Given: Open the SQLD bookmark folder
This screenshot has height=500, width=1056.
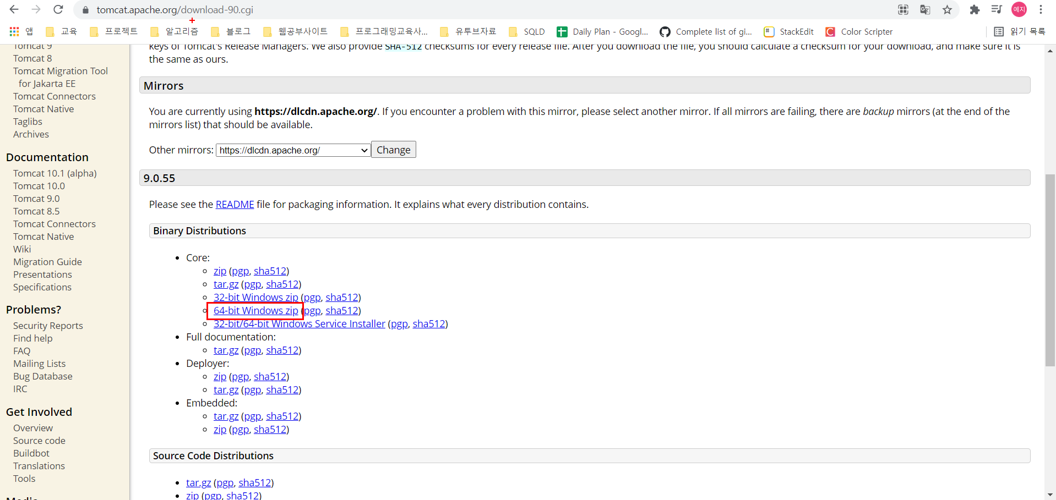Looking at the screenshot, I should click(x=526, y=31).
